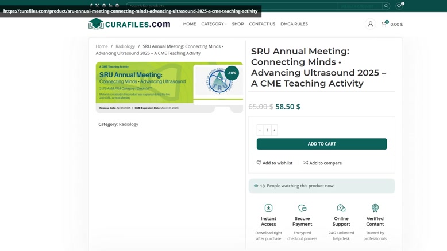This screenshot has height=251, width=447.
Task: Click 'Encrypted checkout process' text
Action: (302, 236)
